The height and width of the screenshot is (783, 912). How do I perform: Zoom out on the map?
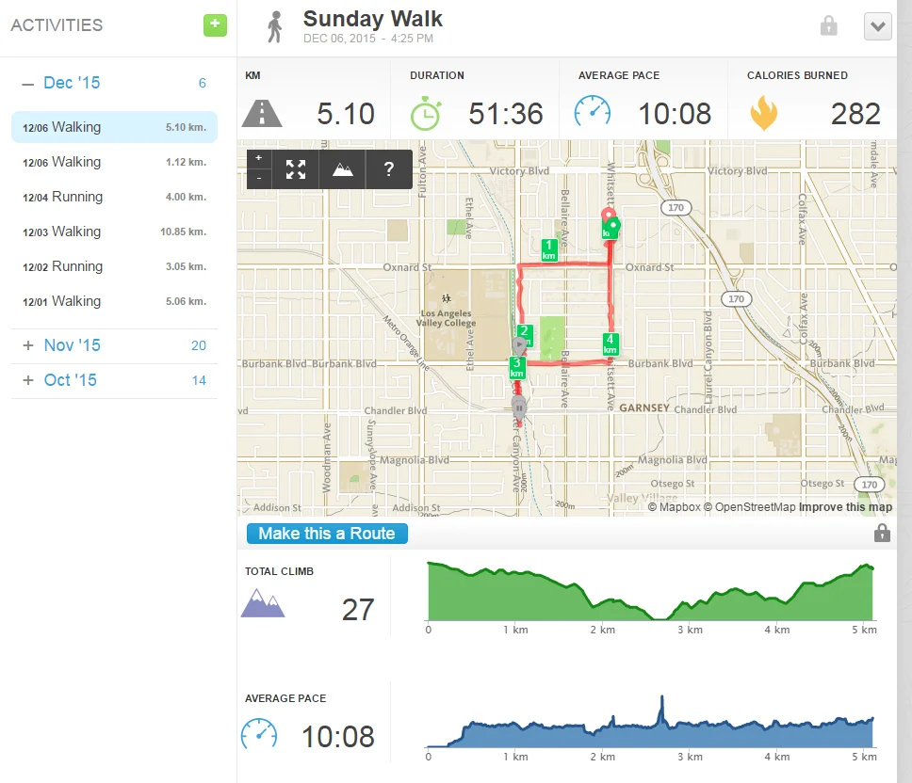(x=259, y=178)
